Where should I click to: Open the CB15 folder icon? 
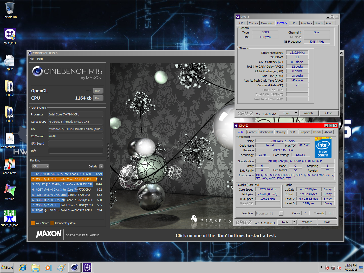coord(10,88)
